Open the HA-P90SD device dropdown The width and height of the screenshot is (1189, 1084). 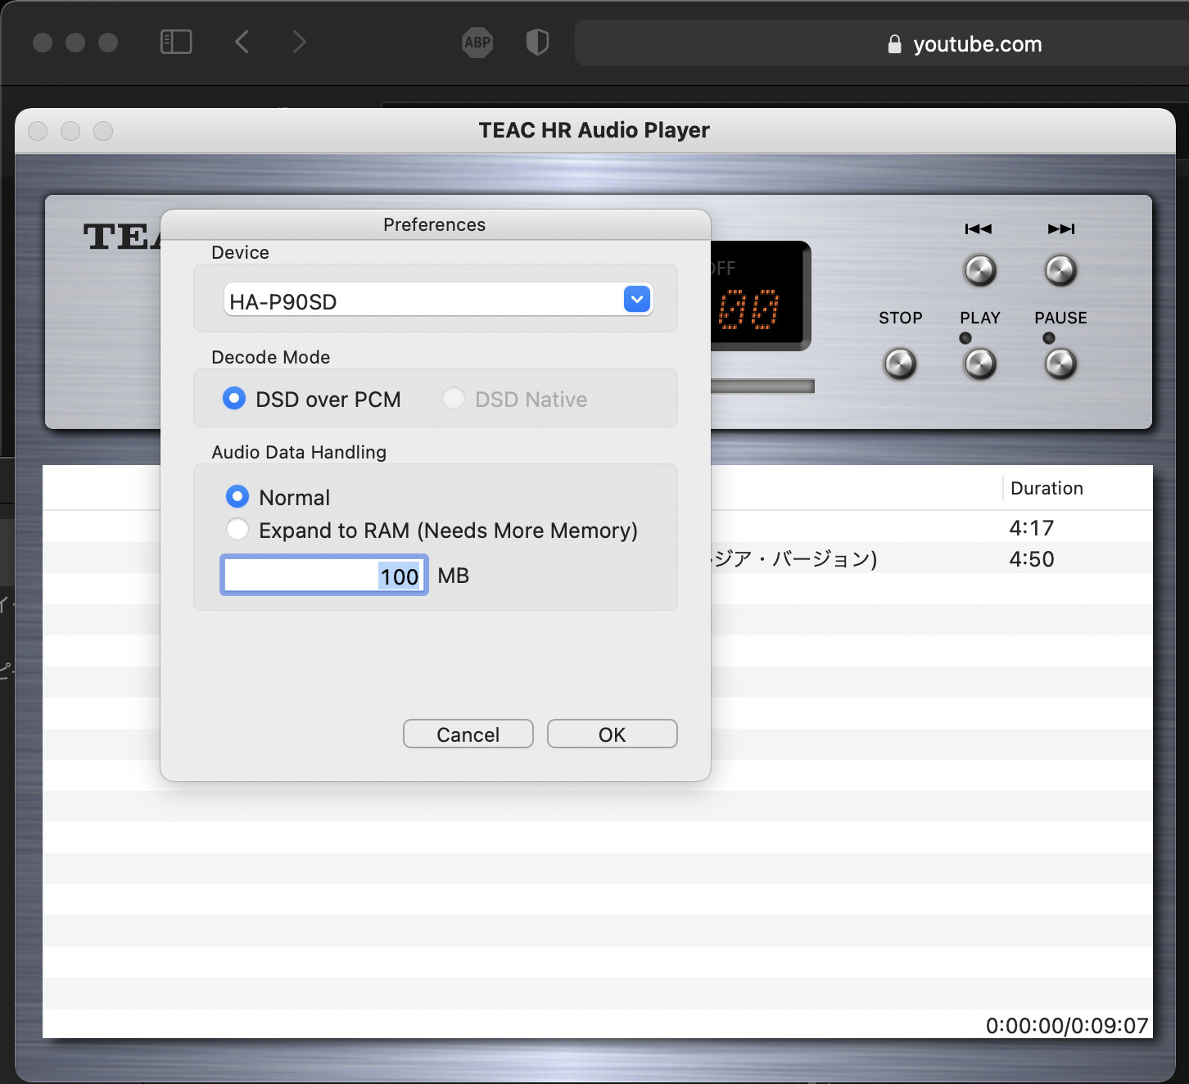click(x=637, y=300)
